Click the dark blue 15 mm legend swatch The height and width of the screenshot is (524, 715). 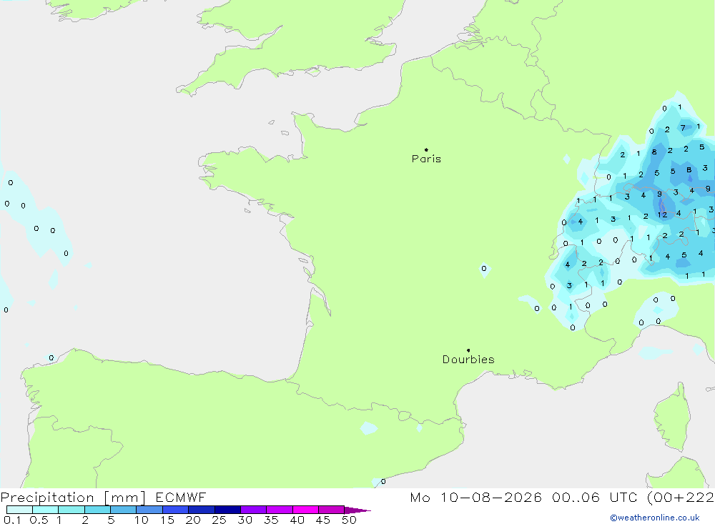[x=176, y=510]
